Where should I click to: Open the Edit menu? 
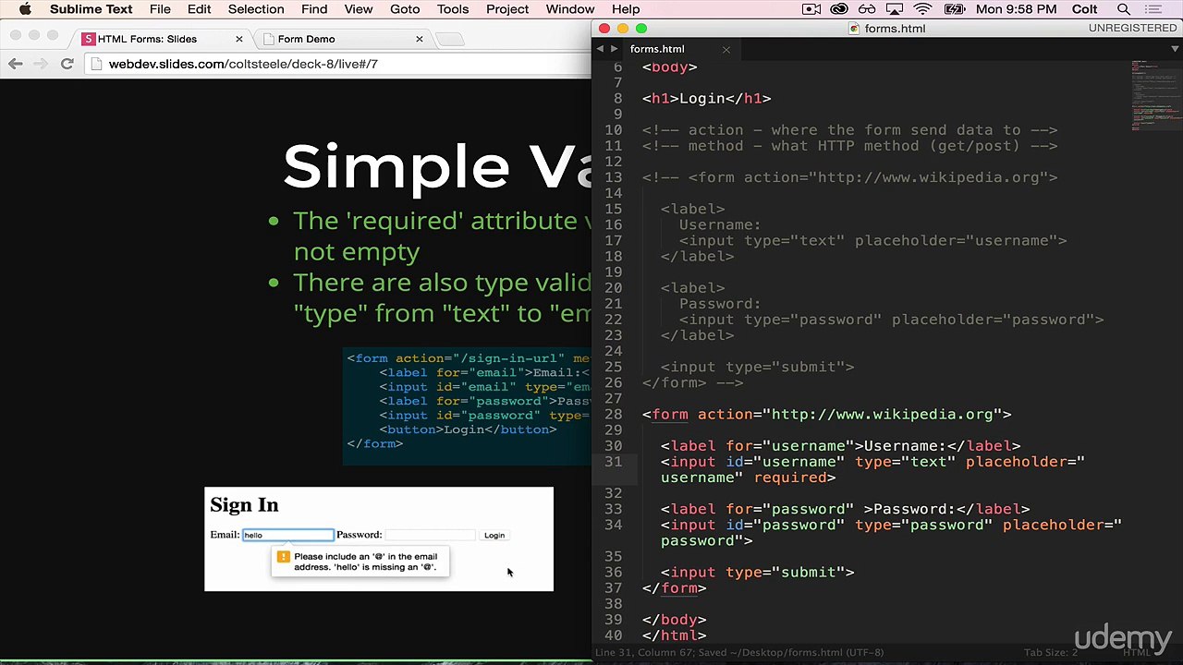199,9
